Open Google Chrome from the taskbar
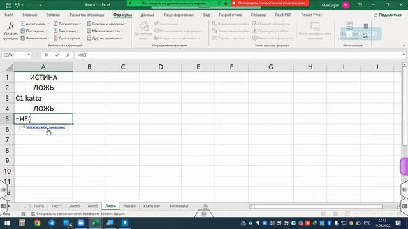The height and width of the screenshot is (229, 408). pyautogui.click(x=37, y=223)
